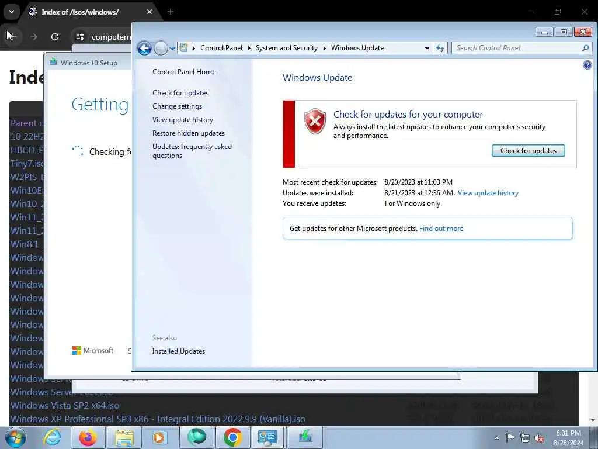This screenshot has height=449, width=598.
Task: Open the taskbar clock and date
Action: click(x=568, y=438)
